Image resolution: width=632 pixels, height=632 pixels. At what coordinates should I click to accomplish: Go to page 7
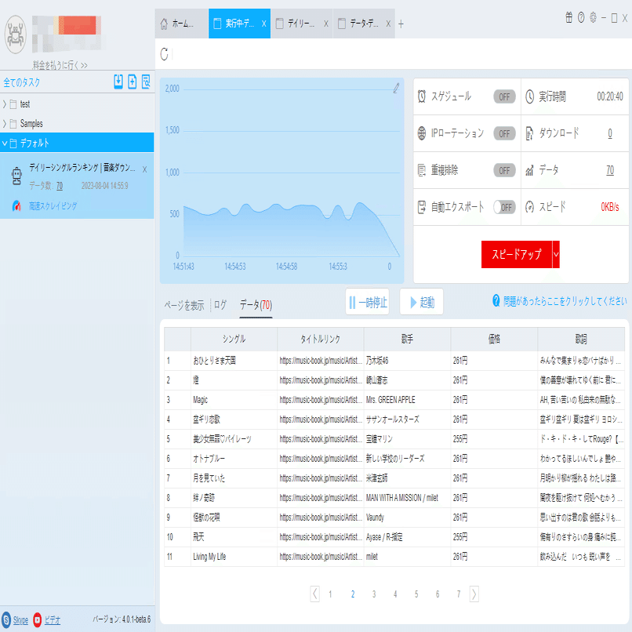click(458, 594)
